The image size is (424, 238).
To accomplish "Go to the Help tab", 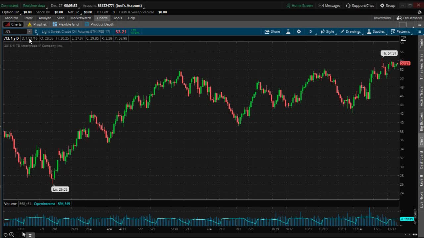I will coord(132,18).
